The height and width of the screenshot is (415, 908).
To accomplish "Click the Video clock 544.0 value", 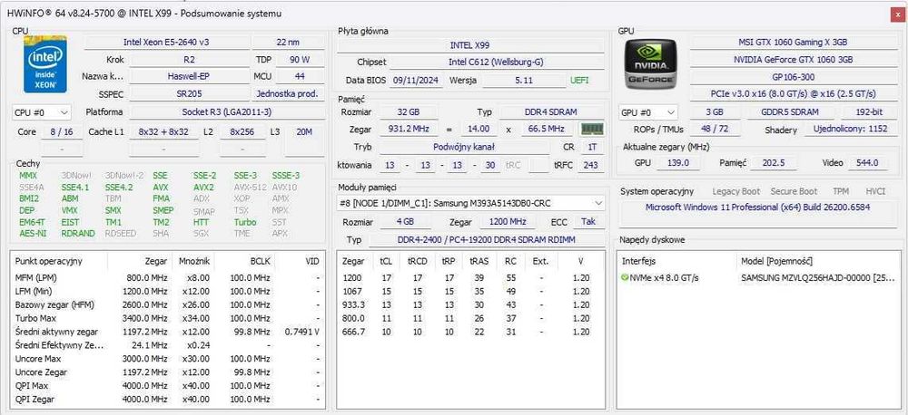I will [867, 163].
